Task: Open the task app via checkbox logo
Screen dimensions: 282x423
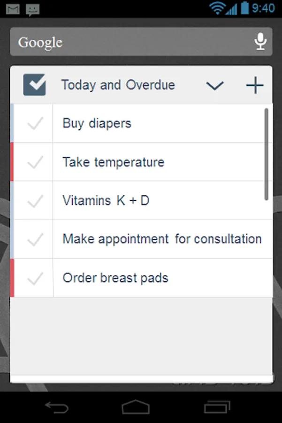Action: [35, 85]
